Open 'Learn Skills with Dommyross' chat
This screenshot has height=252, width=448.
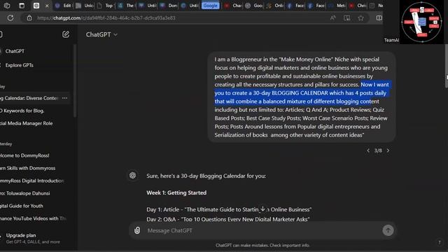tap(28, 168)
